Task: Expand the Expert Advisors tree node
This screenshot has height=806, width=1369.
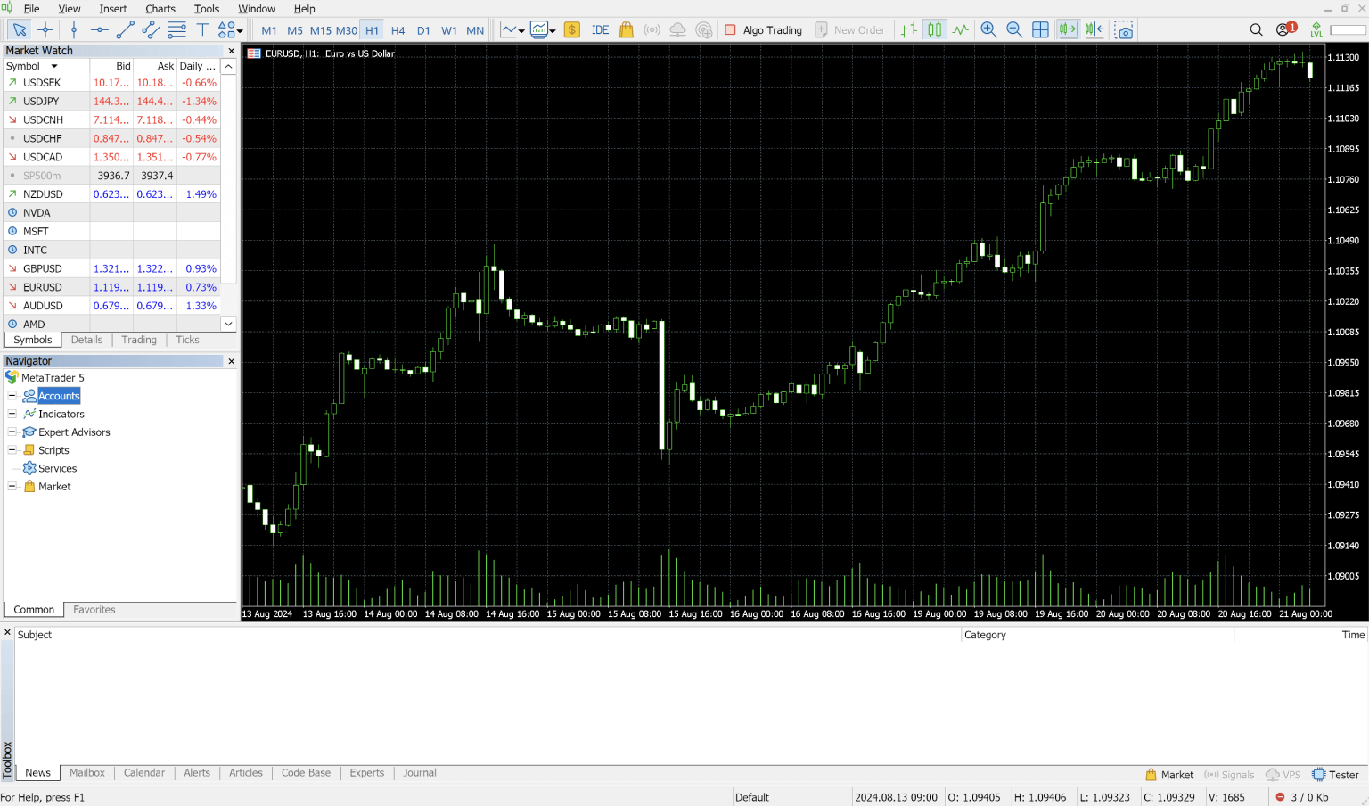Action: point(12,432)
